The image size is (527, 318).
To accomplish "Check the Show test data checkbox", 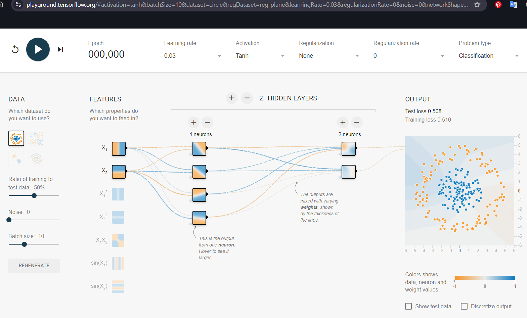I will click(408, 306).
